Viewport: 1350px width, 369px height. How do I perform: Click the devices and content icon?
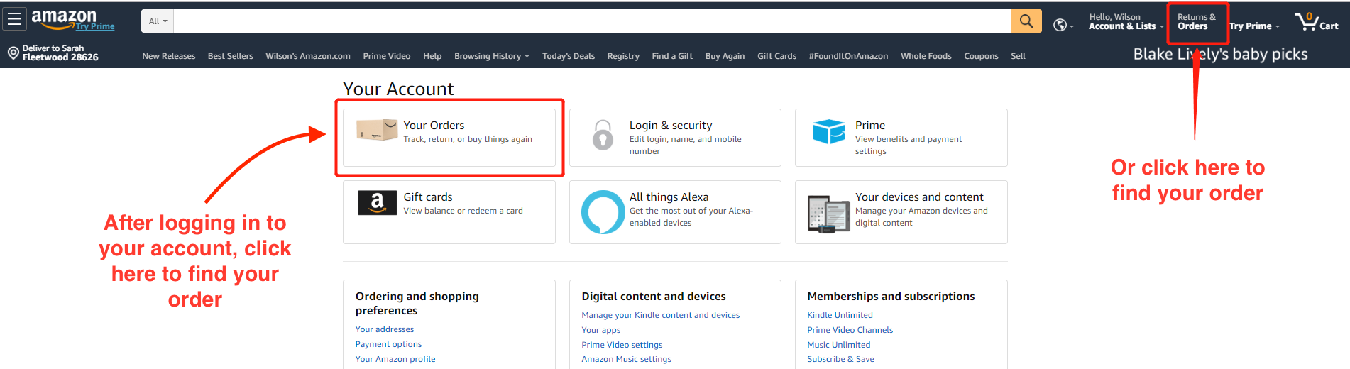click(828, 214)
